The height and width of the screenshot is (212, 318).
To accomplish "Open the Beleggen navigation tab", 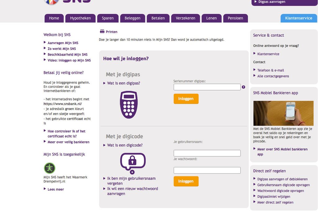I will 132,18.
